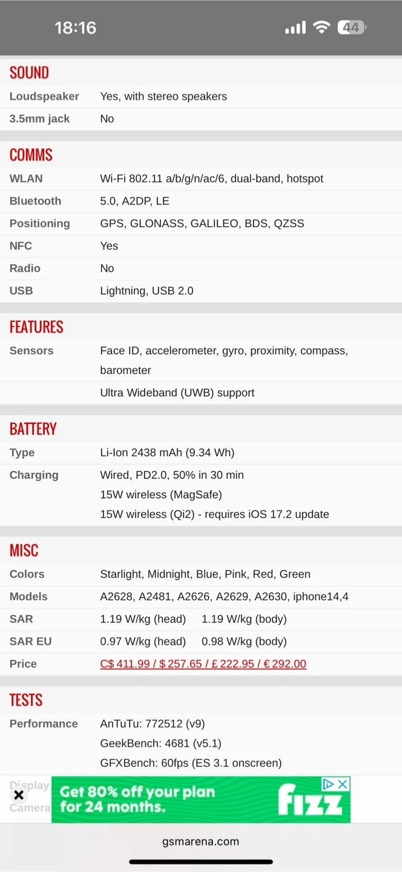Tap the SOUND section heading
This screenshot has width=402, height=872.
pos(29,73)
